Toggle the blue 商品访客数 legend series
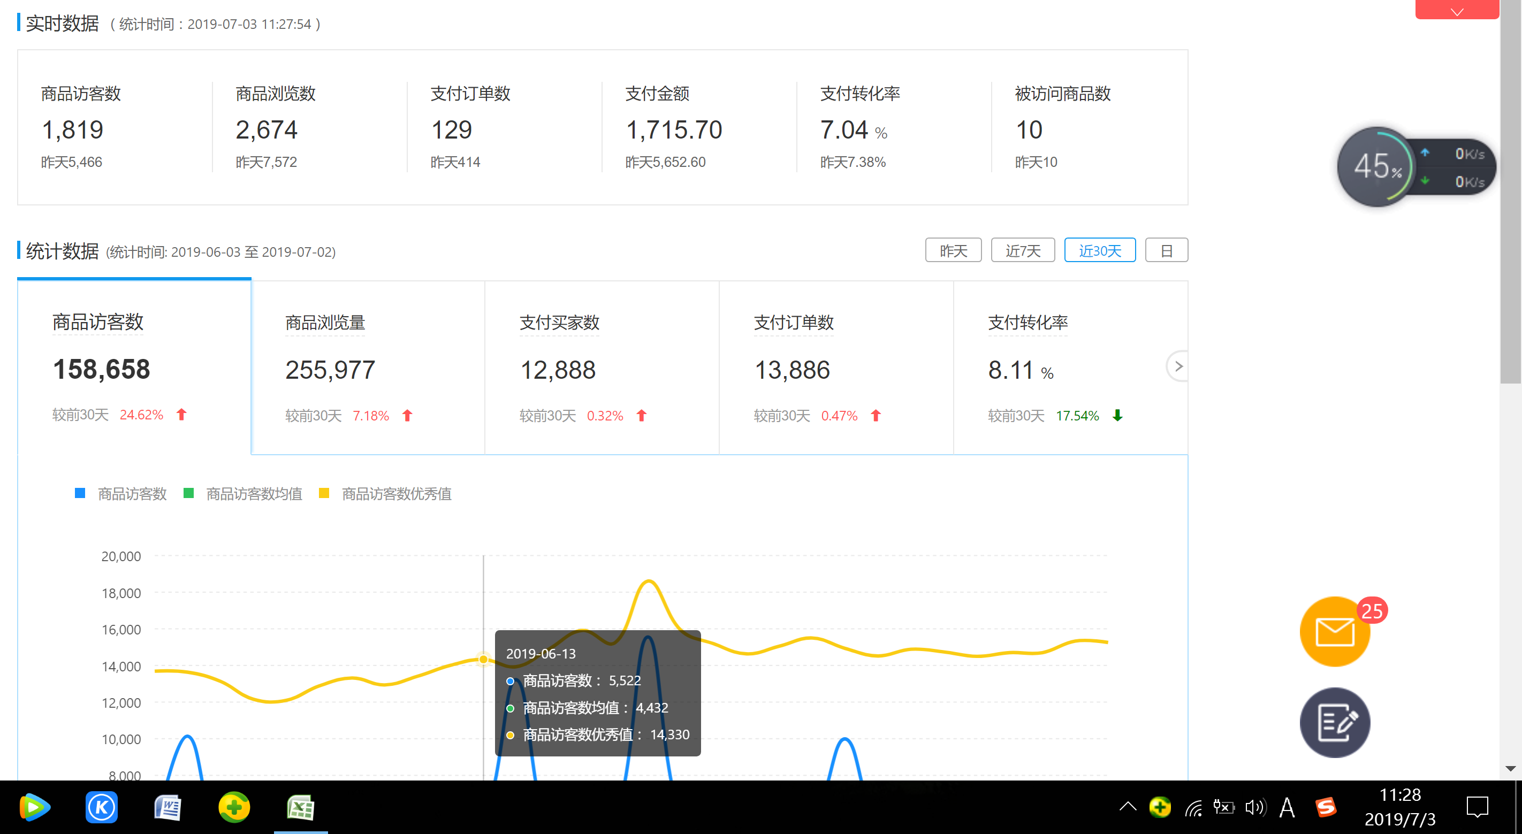 coord(121,493)
